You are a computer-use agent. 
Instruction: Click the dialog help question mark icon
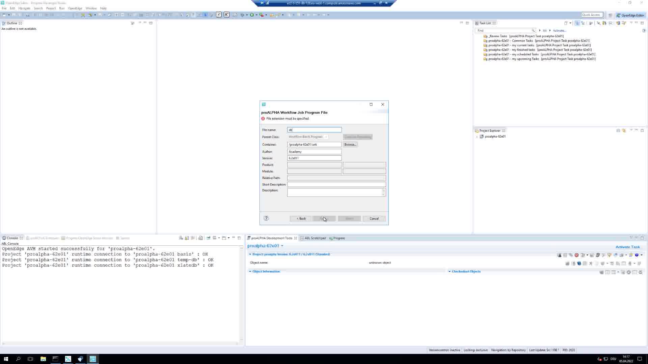[x=266, y=218]
